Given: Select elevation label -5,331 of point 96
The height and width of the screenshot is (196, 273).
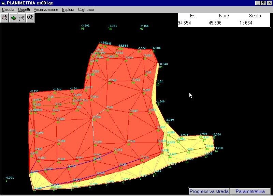Looking at the screenshot, I should click(x=113, y=26).
